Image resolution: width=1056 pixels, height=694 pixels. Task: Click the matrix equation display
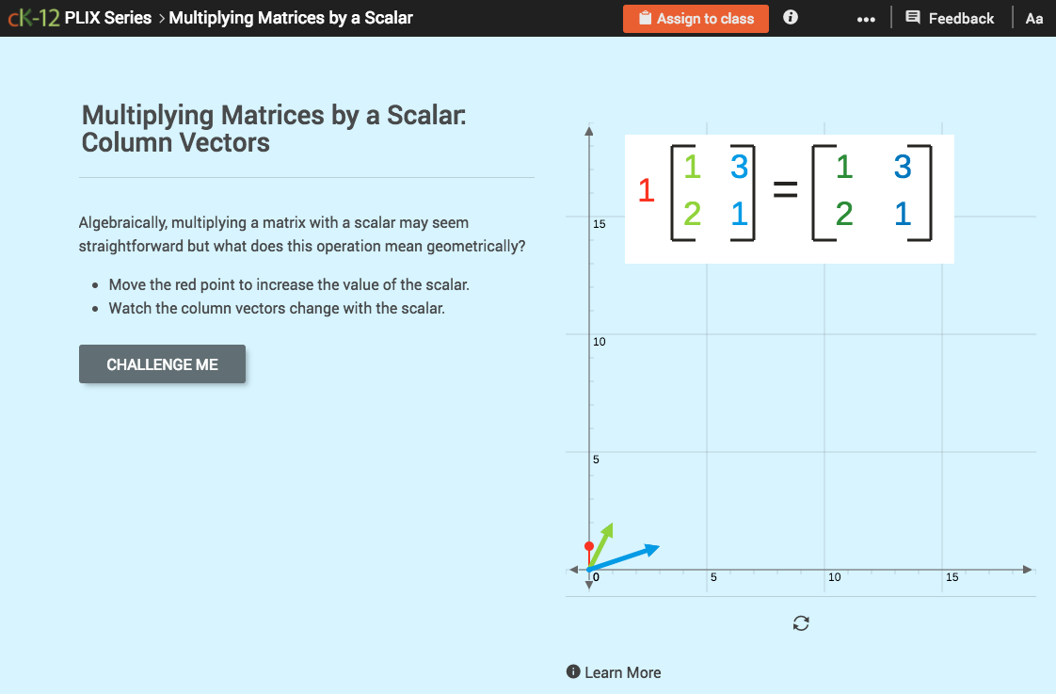(789, 199)
